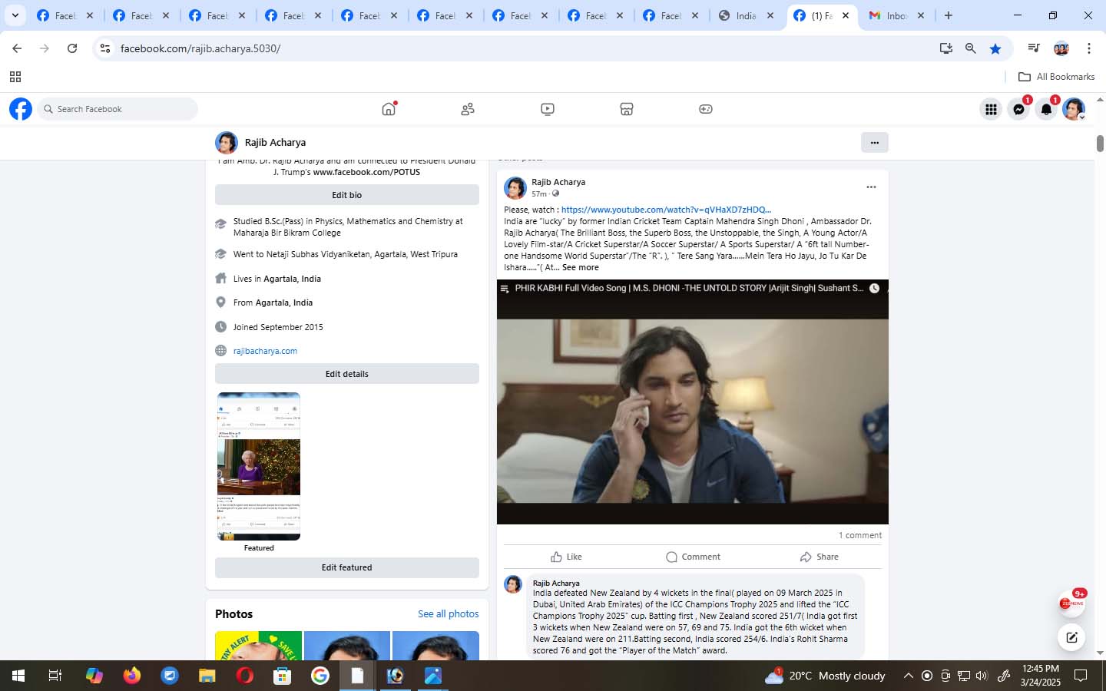Open Opera browser from taskbar
The height and width of the screenshot is (691, 1106).
pos(244,676)
